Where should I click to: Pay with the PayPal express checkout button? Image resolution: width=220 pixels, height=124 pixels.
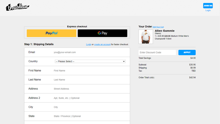(x=51, y=33)
